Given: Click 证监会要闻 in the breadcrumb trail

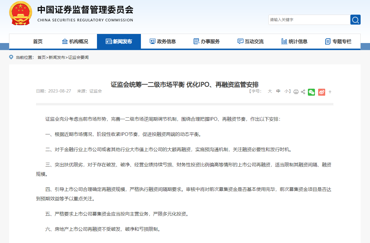Looking at the screenshot, I should click(x=78, y=57).
